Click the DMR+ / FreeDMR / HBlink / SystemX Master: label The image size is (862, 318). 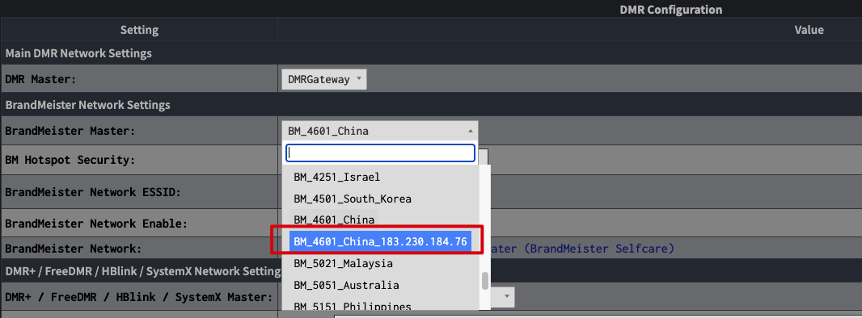pyautogui.click(x=139, y=297)
